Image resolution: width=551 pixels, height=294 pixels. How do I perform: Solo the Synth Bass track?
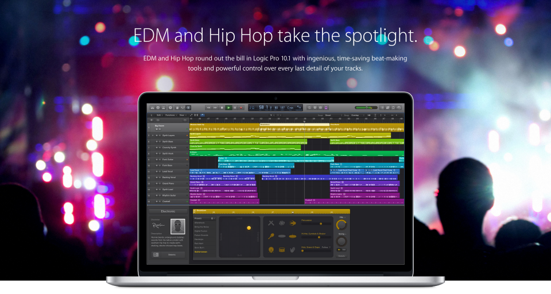[160, 141]
